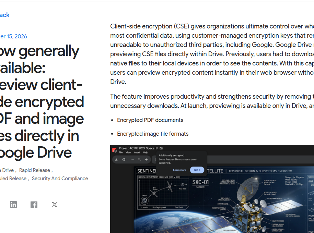Image resolution: width=314 pixels, height=233 pixels.
Task: Click the zoom out minus icon in preview toolbar
Action: 132,159
